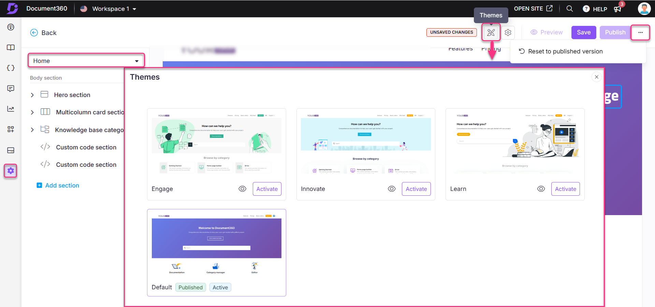Image resolution: width=655 pixels, height=307 pixels.
Task: Preview the Innovate theme with eye icon
Action: (392, 189)
